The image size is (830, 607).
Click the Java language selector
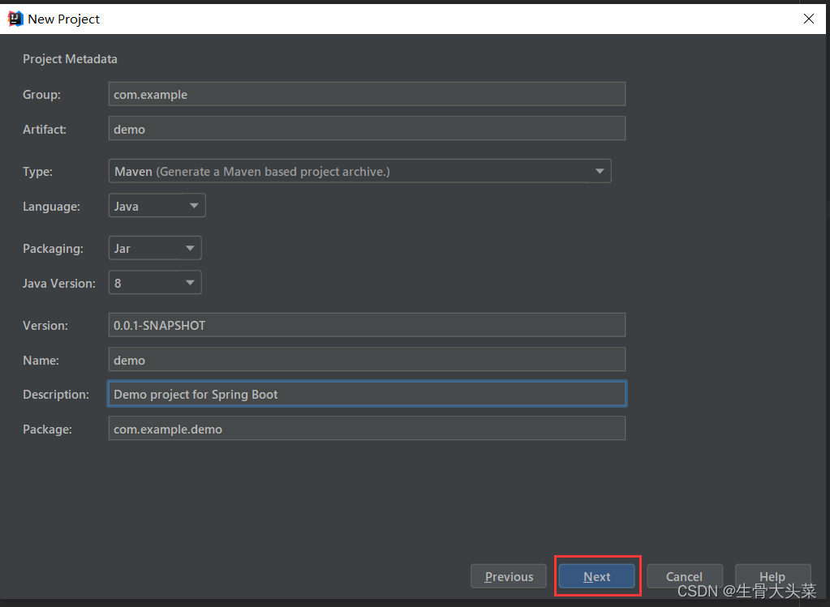point(146,205)
